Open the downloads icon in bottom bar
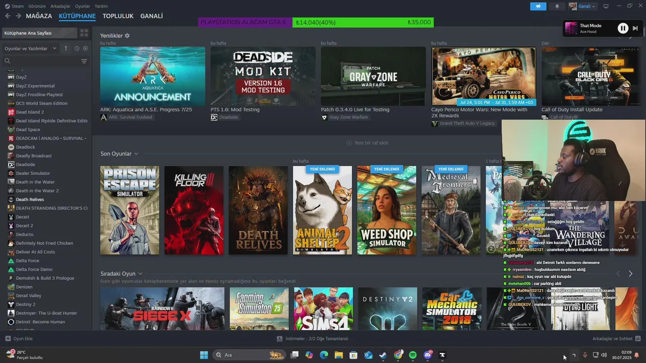The image size is (646, 363). (x=280, y=339)
